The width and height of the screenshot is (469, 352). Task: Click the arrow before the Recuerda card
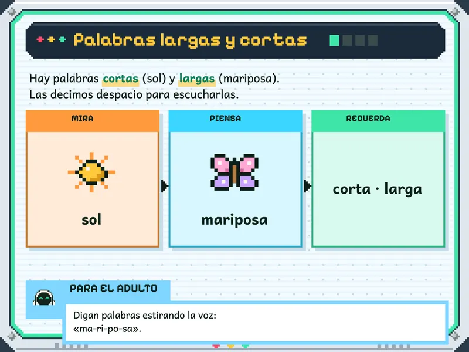pyautogui.click(x=307, y=186)
